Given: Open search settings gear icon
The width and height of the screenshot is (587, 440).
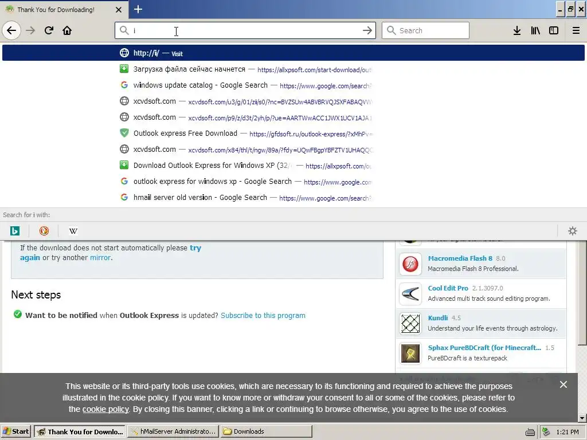Looking at the screenshot, I should (x=573, y=231).
